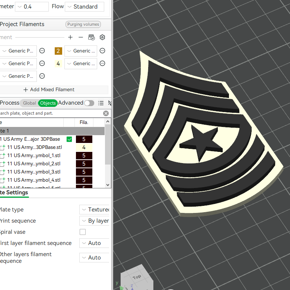Open Plate type Textured dropdown

(94, 210)
